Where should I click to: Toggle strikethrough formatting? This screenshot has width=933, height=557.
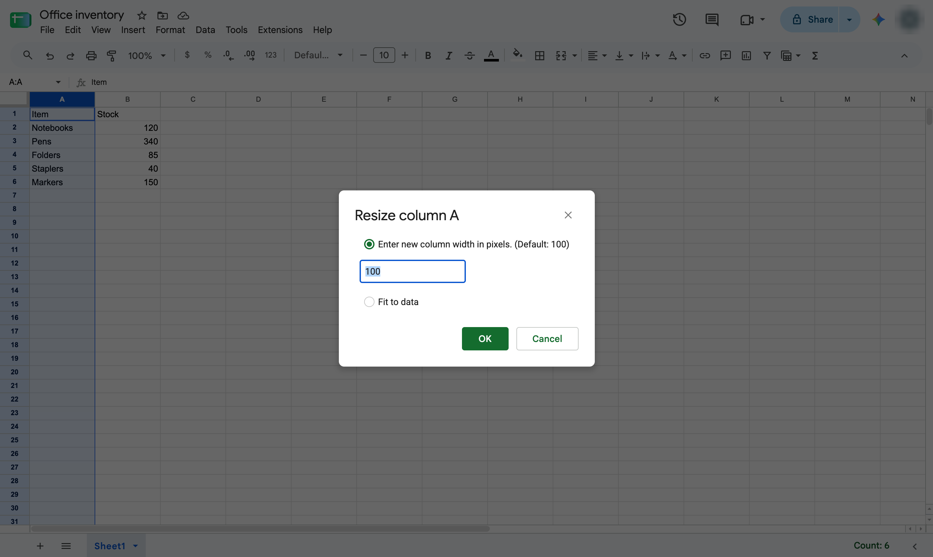click(x=469, y=56)
